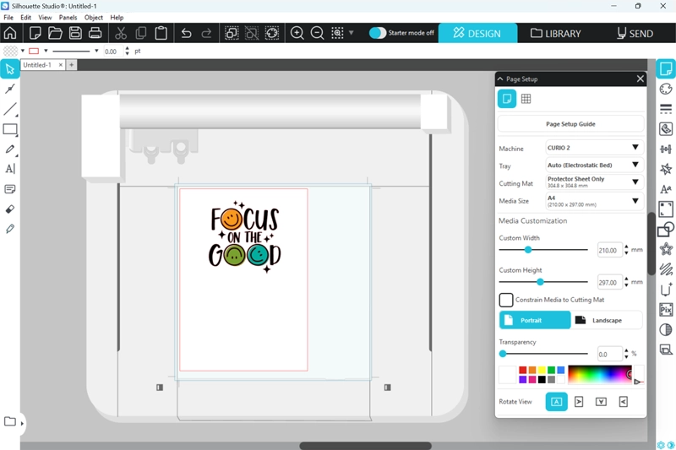Click the Zoom In magnifier icon
The height and width of the screenshot is (450, 676).
pos(297,33)
